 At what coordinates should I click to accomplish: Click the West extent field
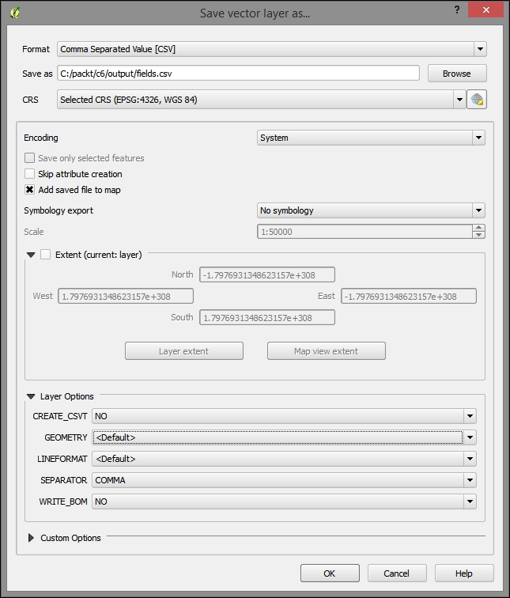(126, 296)
